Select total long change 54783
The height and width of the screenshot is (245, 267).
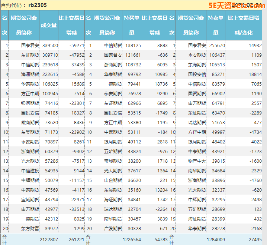tap(161, 239)
